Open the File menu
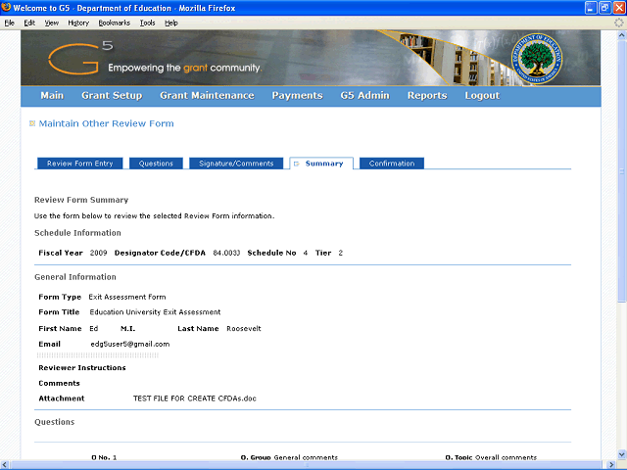Viewport: 627px width, 470px height. (x=9, y=23)
